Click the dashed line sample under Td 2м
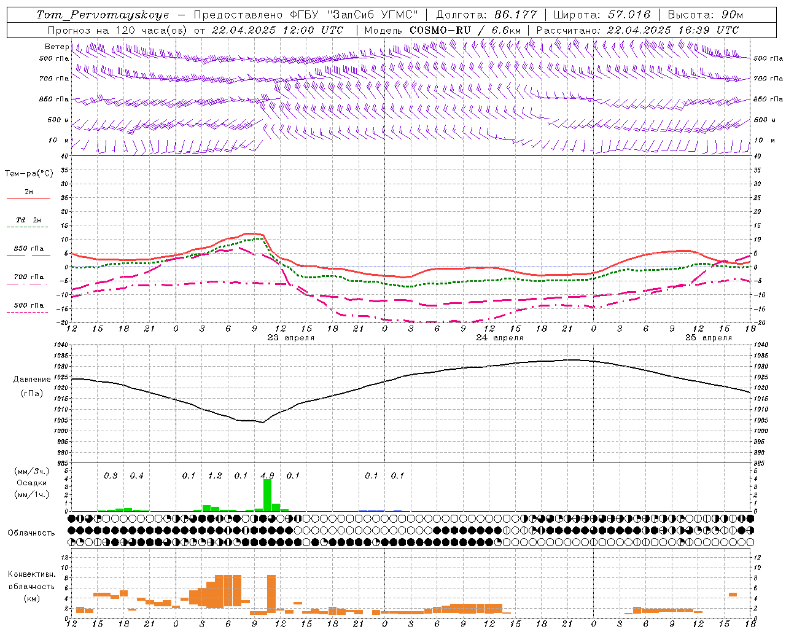Viewport: 786px width, 629px height. pos(28,227)
